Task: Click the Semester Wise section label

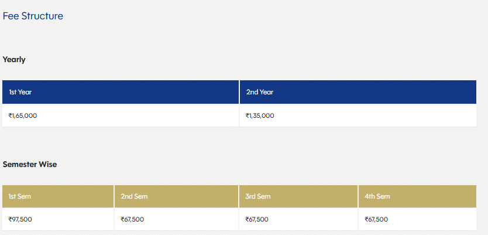Action: 30,165
